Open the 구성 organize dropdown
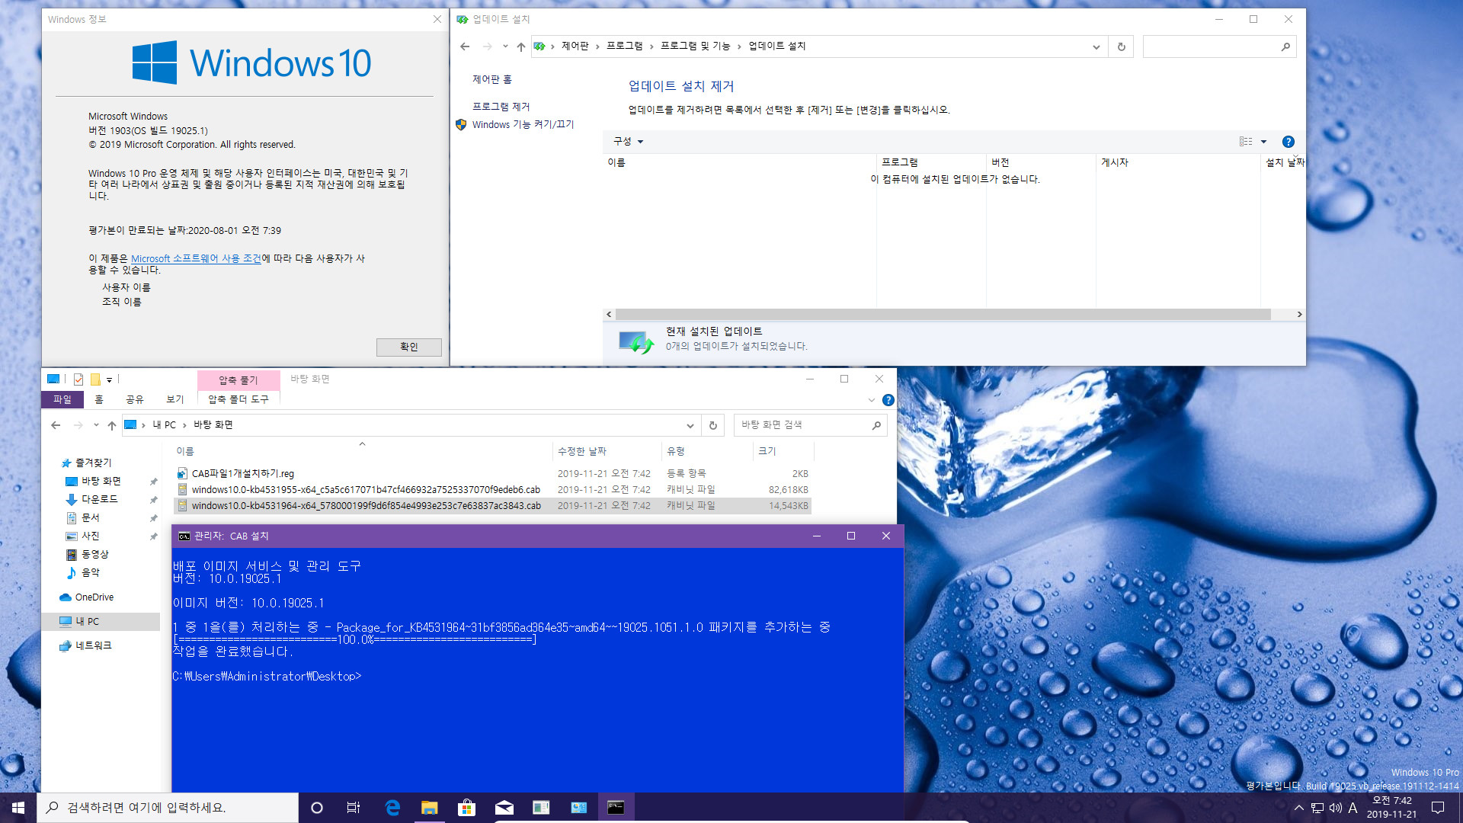Screen dimensions: 1463x823 click(629, 142)
